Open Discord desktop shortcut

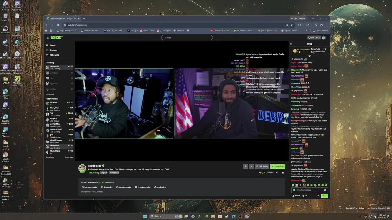tap(6, 106)
